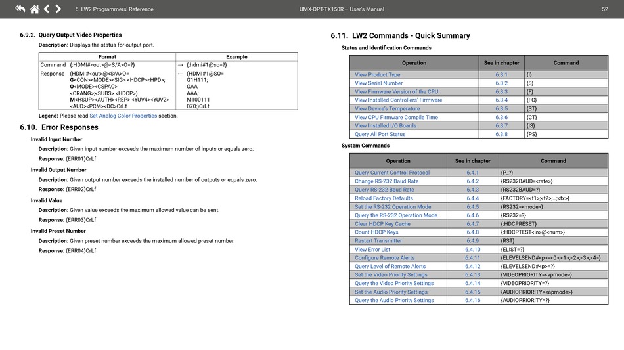624x350 pixels.
Task: Open View Product Type link
Action: pyautogui.click(x=377, y=75)
